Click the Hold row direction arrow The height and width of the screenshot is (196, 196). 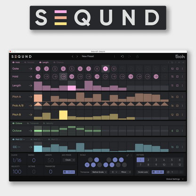[x=31, y=76]
